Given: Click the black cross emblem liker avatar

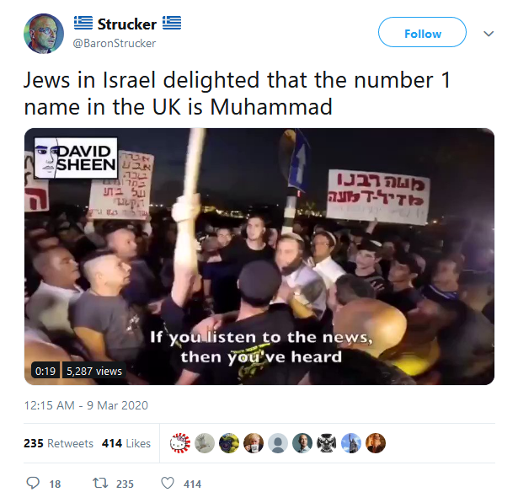Looking at the screenshot, I should coord(327,443).
